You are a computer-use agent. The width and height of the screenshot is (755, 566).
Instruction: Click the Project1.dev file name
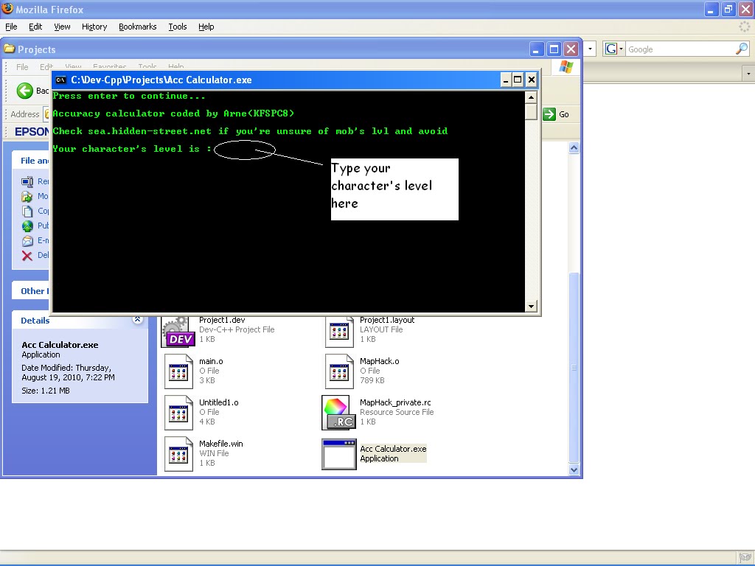point(222,320)
